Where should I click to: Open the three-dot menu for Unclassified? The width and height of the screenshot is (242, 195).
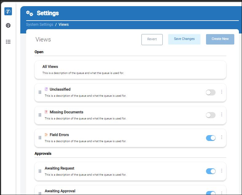(222, 92)
